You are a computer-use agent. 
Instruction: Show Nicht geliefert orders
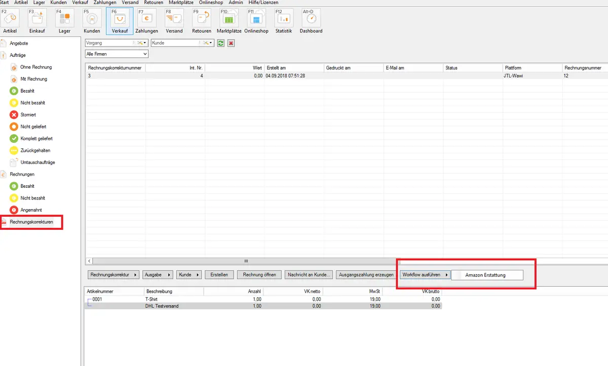click(33, 127)
